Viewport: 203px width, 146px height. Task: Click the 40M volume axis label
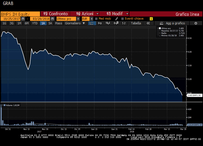click(x=189, y=109)
